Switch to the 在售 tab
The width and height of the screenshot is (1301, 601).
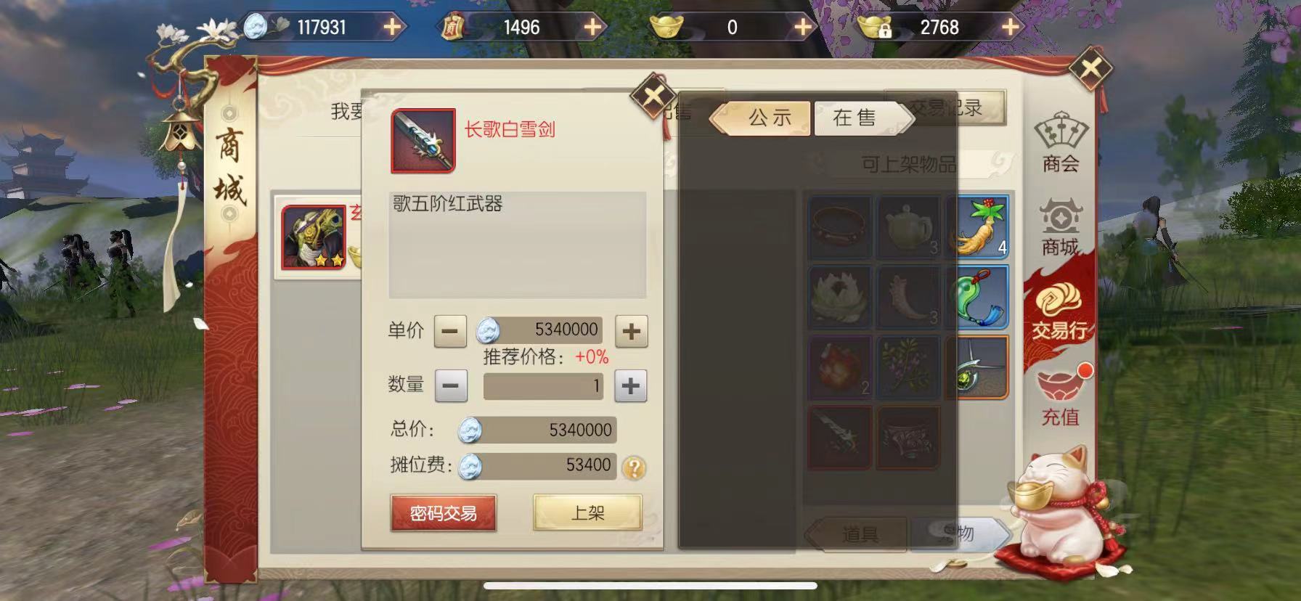[856, 118]
